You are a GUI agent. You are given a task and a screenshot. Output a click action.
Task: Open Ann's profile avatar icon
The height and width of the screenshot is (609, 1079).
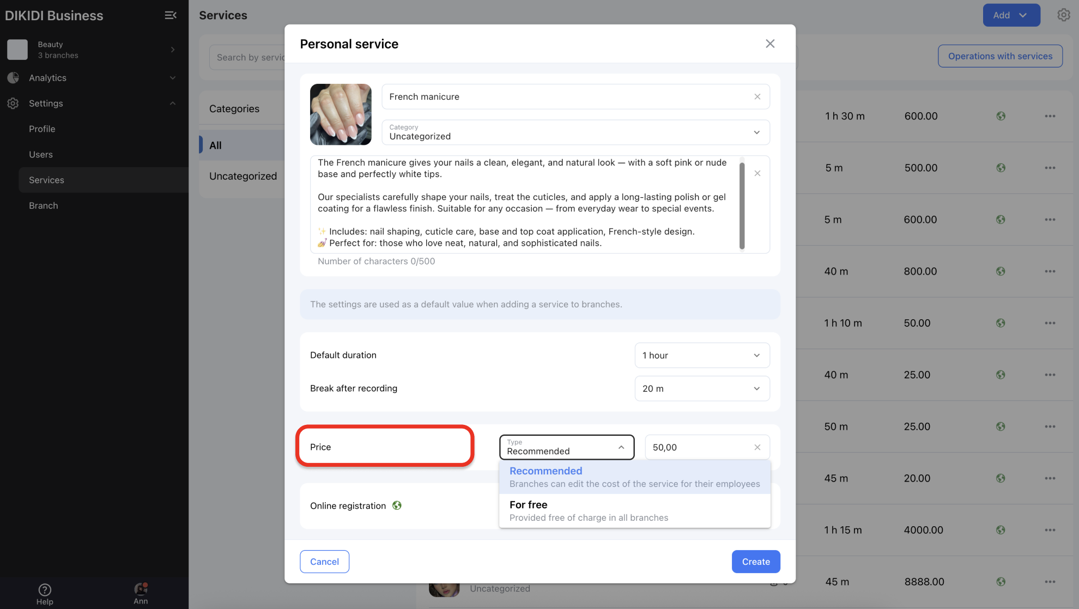(141, 589)
